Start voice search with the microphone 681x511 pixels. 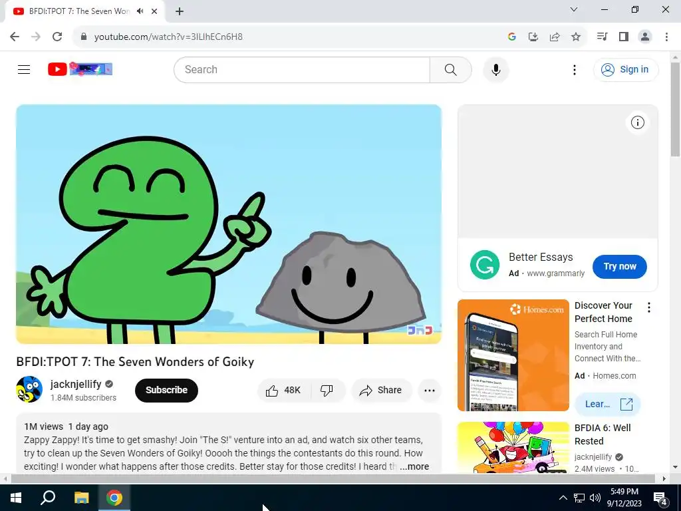tap(495, 69)
